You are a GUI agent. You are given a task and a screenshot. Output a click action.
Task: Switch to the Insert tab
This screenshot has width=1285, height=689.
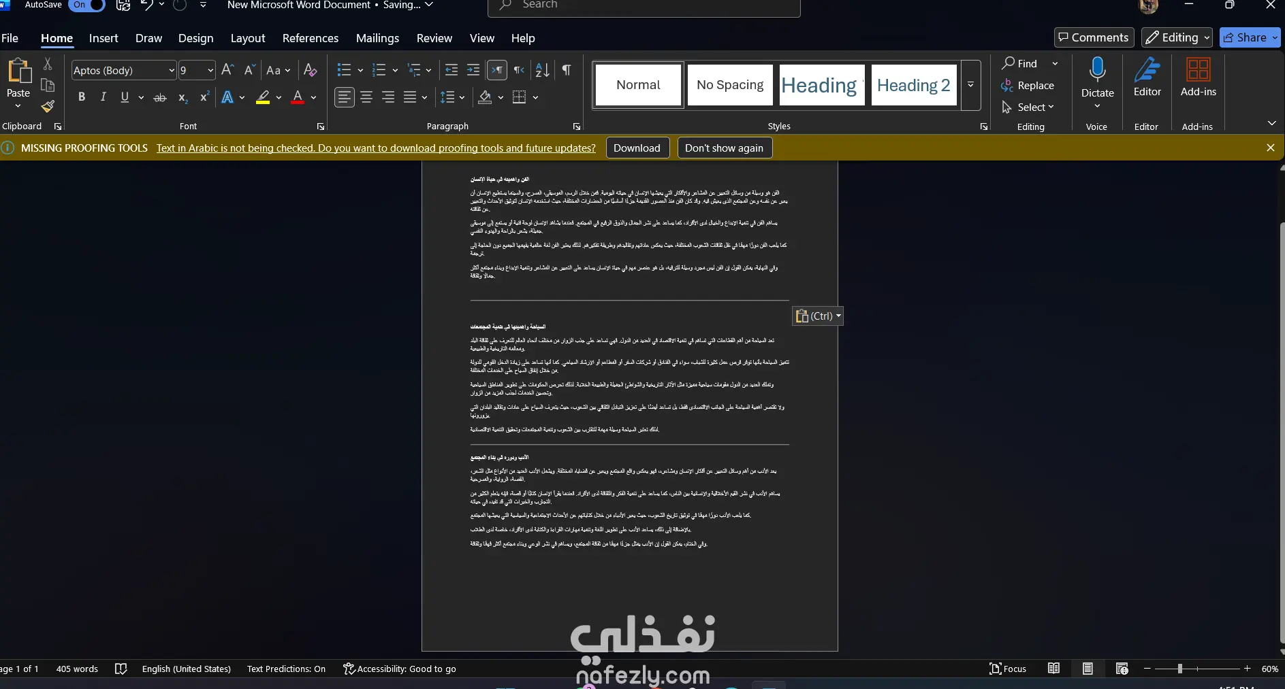(x=104, y=38)
